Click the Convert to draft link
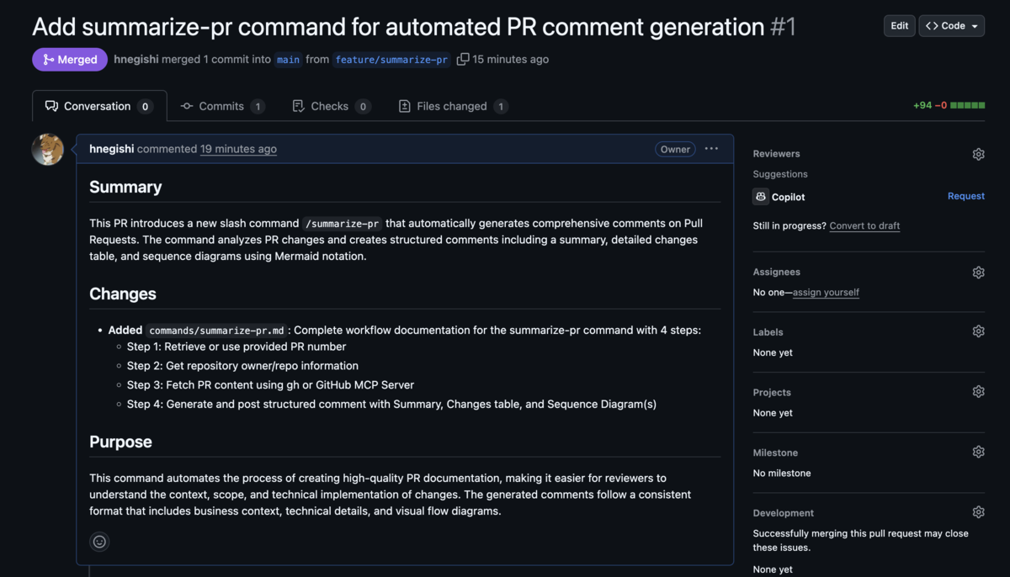This screenshot has width=1010, height=577. 864,225
